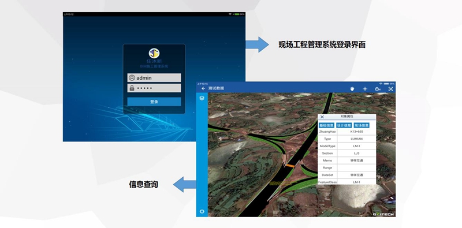Open the settings gear in the sidebar
Screen dimensions: 462x228
[202, 211]
